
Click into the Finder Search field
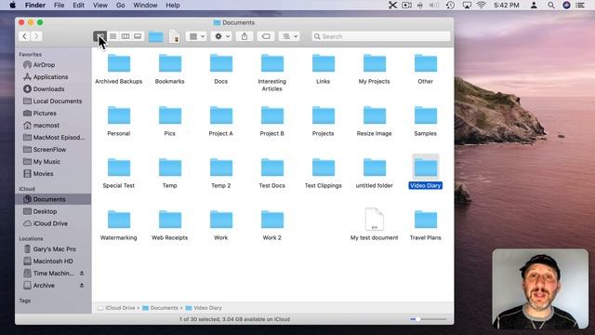tap(381, 36)
